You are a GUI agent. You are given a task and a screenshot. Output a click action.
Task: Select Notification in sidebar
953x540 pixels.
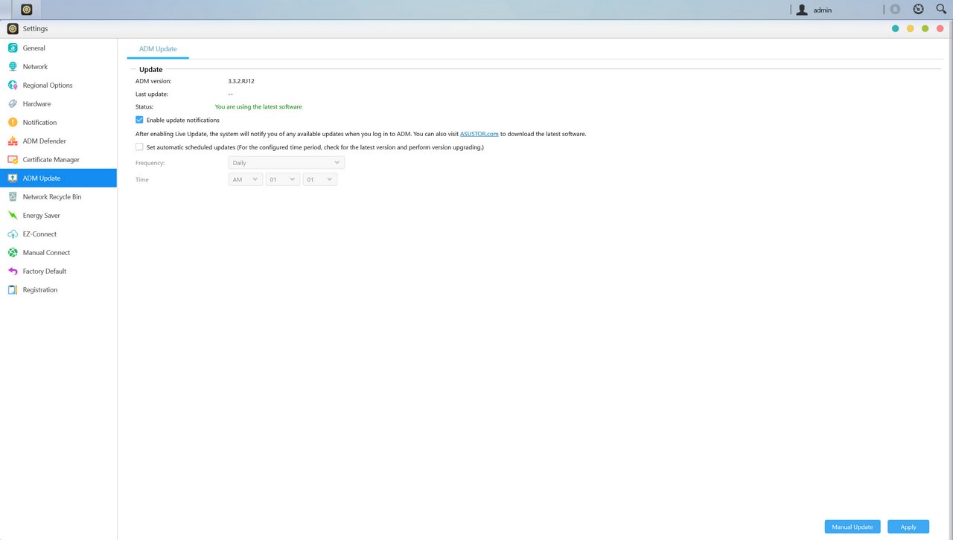tap(58, 122)
